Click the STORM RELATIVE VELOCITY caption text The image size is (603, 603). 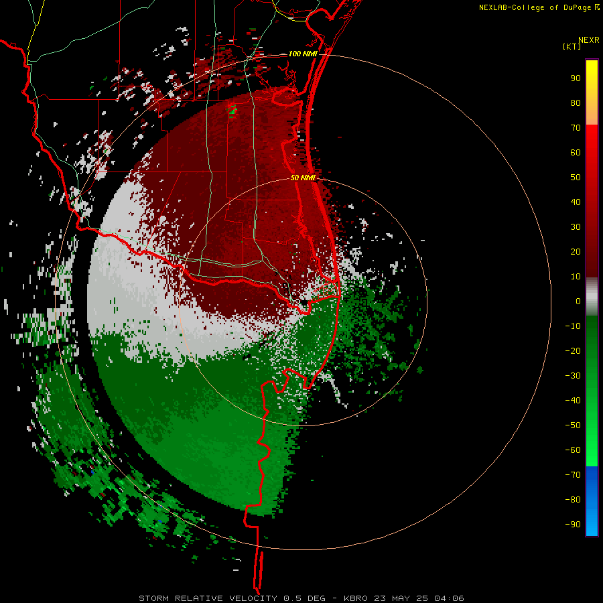click(208, 598)
